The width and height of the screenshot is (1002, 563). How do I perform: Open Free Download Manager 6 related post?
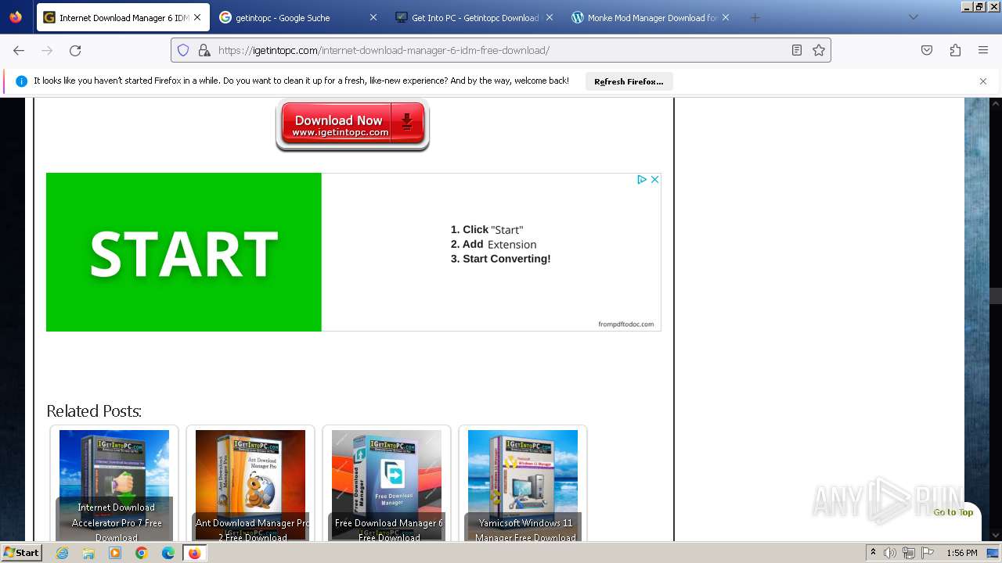(387, 485)
